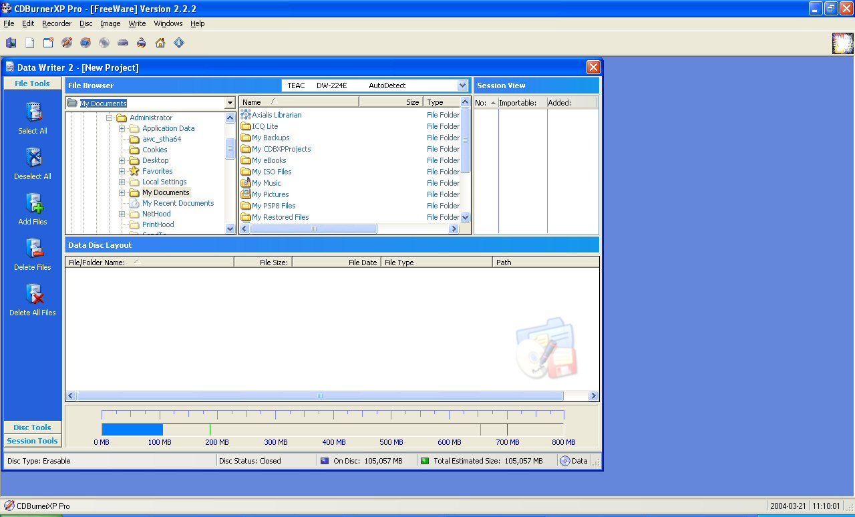
Task: Open the TEAC DW-224E drive dropdown
Action: click(462, 85)
